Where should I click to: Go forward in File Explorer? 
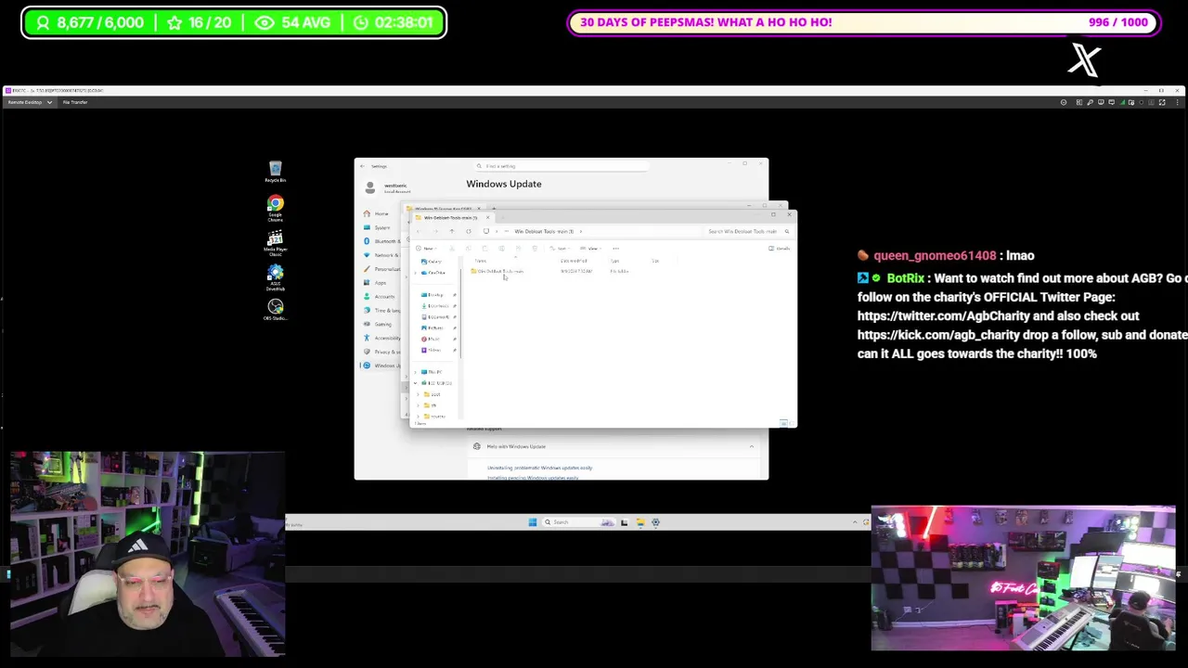click(436, 231)
